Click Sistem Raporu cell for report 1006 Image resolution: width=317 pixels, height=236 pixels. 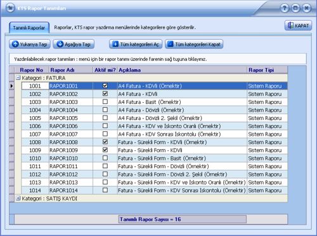267,126
